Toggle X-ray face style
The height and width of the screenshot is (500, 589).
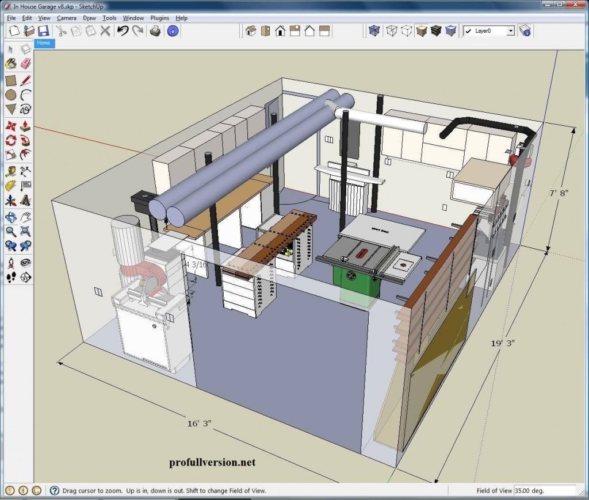point(374,31)
